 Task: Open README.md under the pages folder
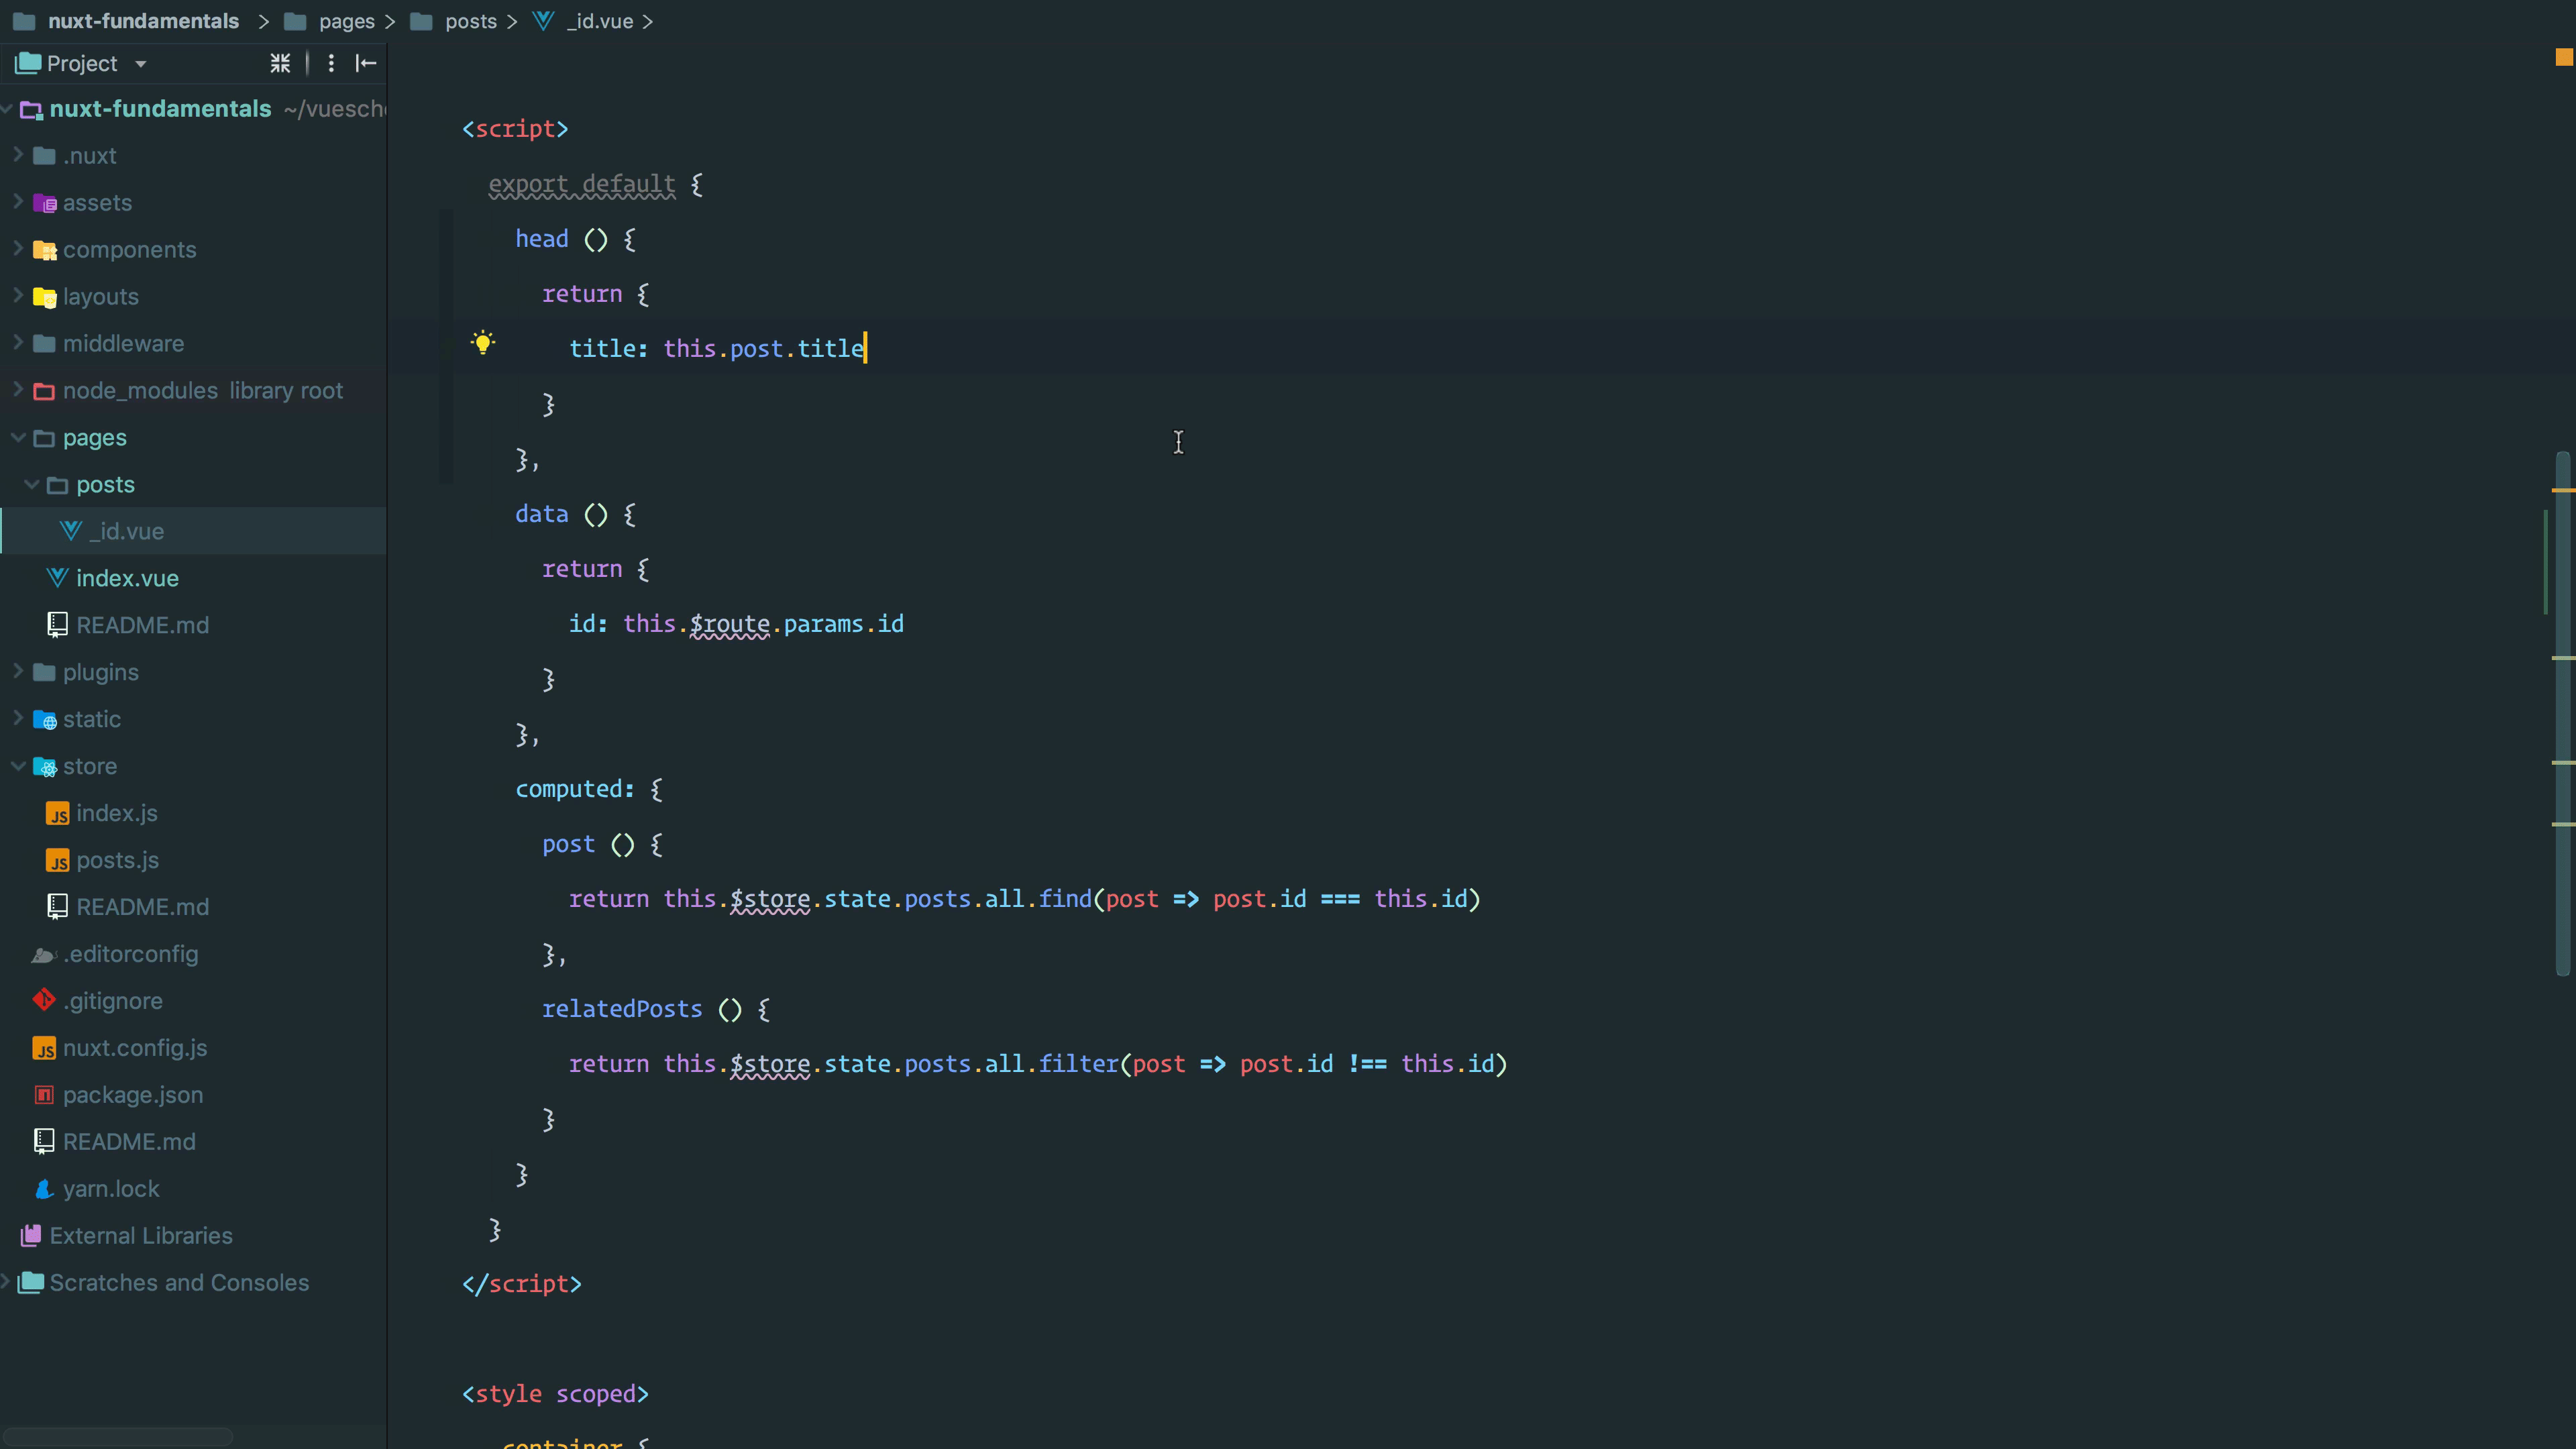pos(142,625)
